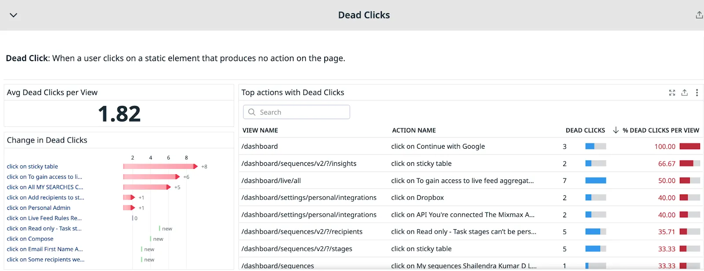Click the 50.00 percent value

(x=667, y=181)
